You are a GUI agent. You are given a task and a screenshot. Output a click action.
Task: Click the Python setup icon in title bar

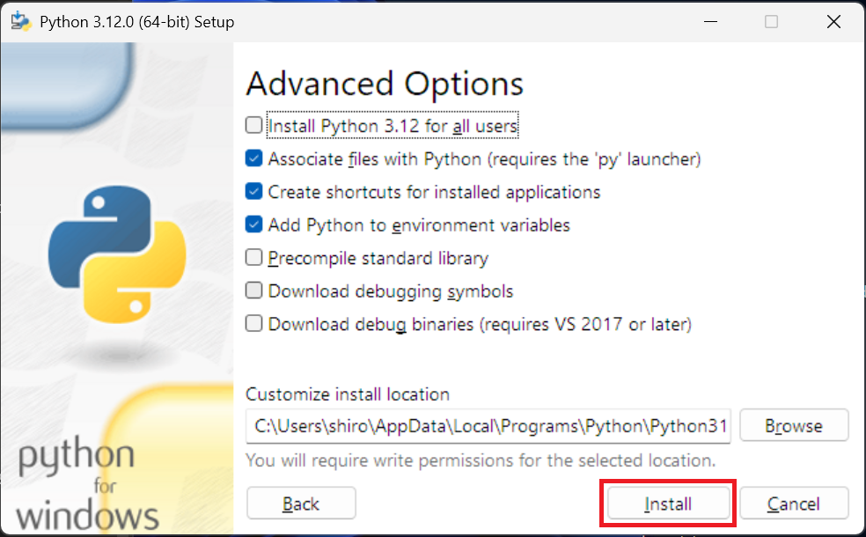21,21
